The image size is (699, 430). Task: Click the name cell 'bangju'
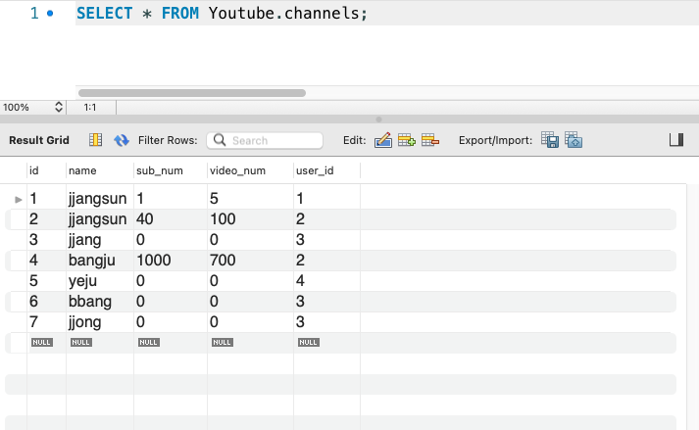(92, 261)
